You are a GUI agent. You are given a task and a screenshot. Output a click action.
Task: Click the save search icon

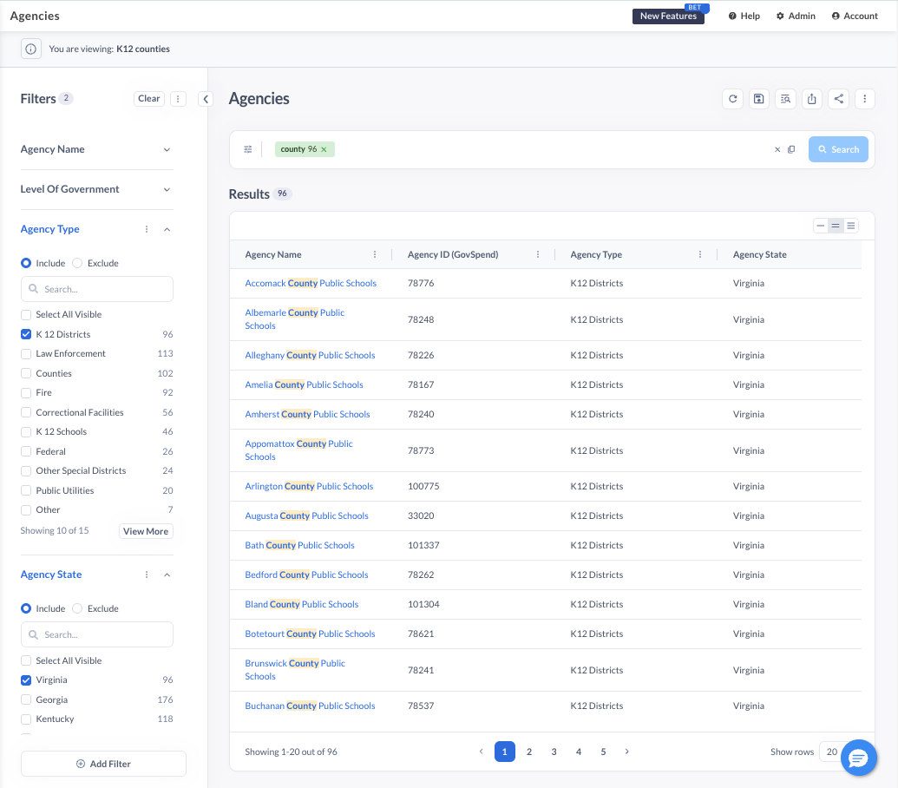(x=759, y=99)
